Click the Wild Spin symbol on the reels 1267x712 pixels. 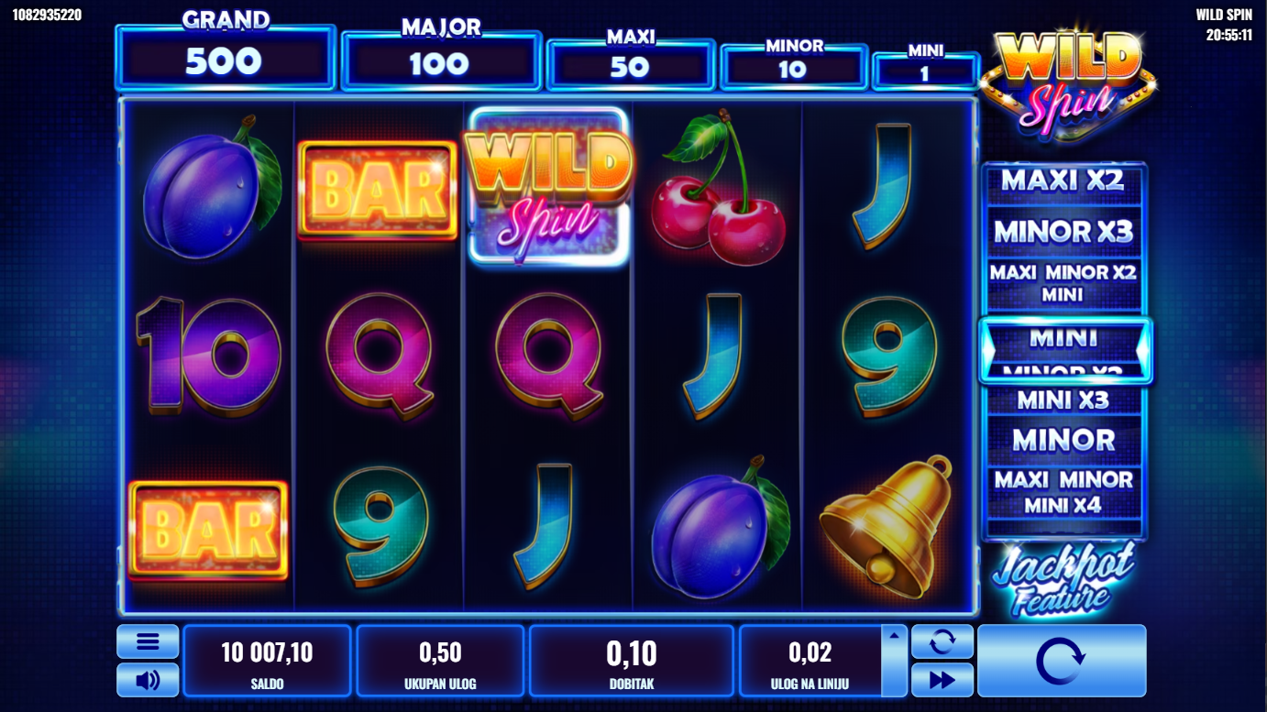pos(548,188)
